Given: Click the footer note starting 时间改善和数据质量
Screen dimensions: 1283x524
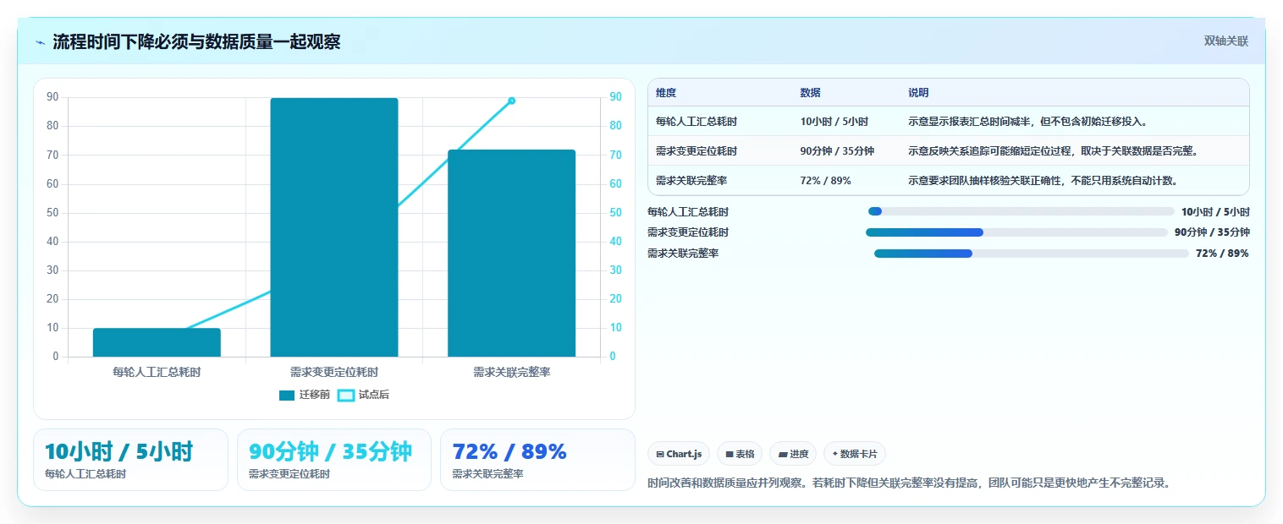Looking at the screenshot, I should pos(908,483).
